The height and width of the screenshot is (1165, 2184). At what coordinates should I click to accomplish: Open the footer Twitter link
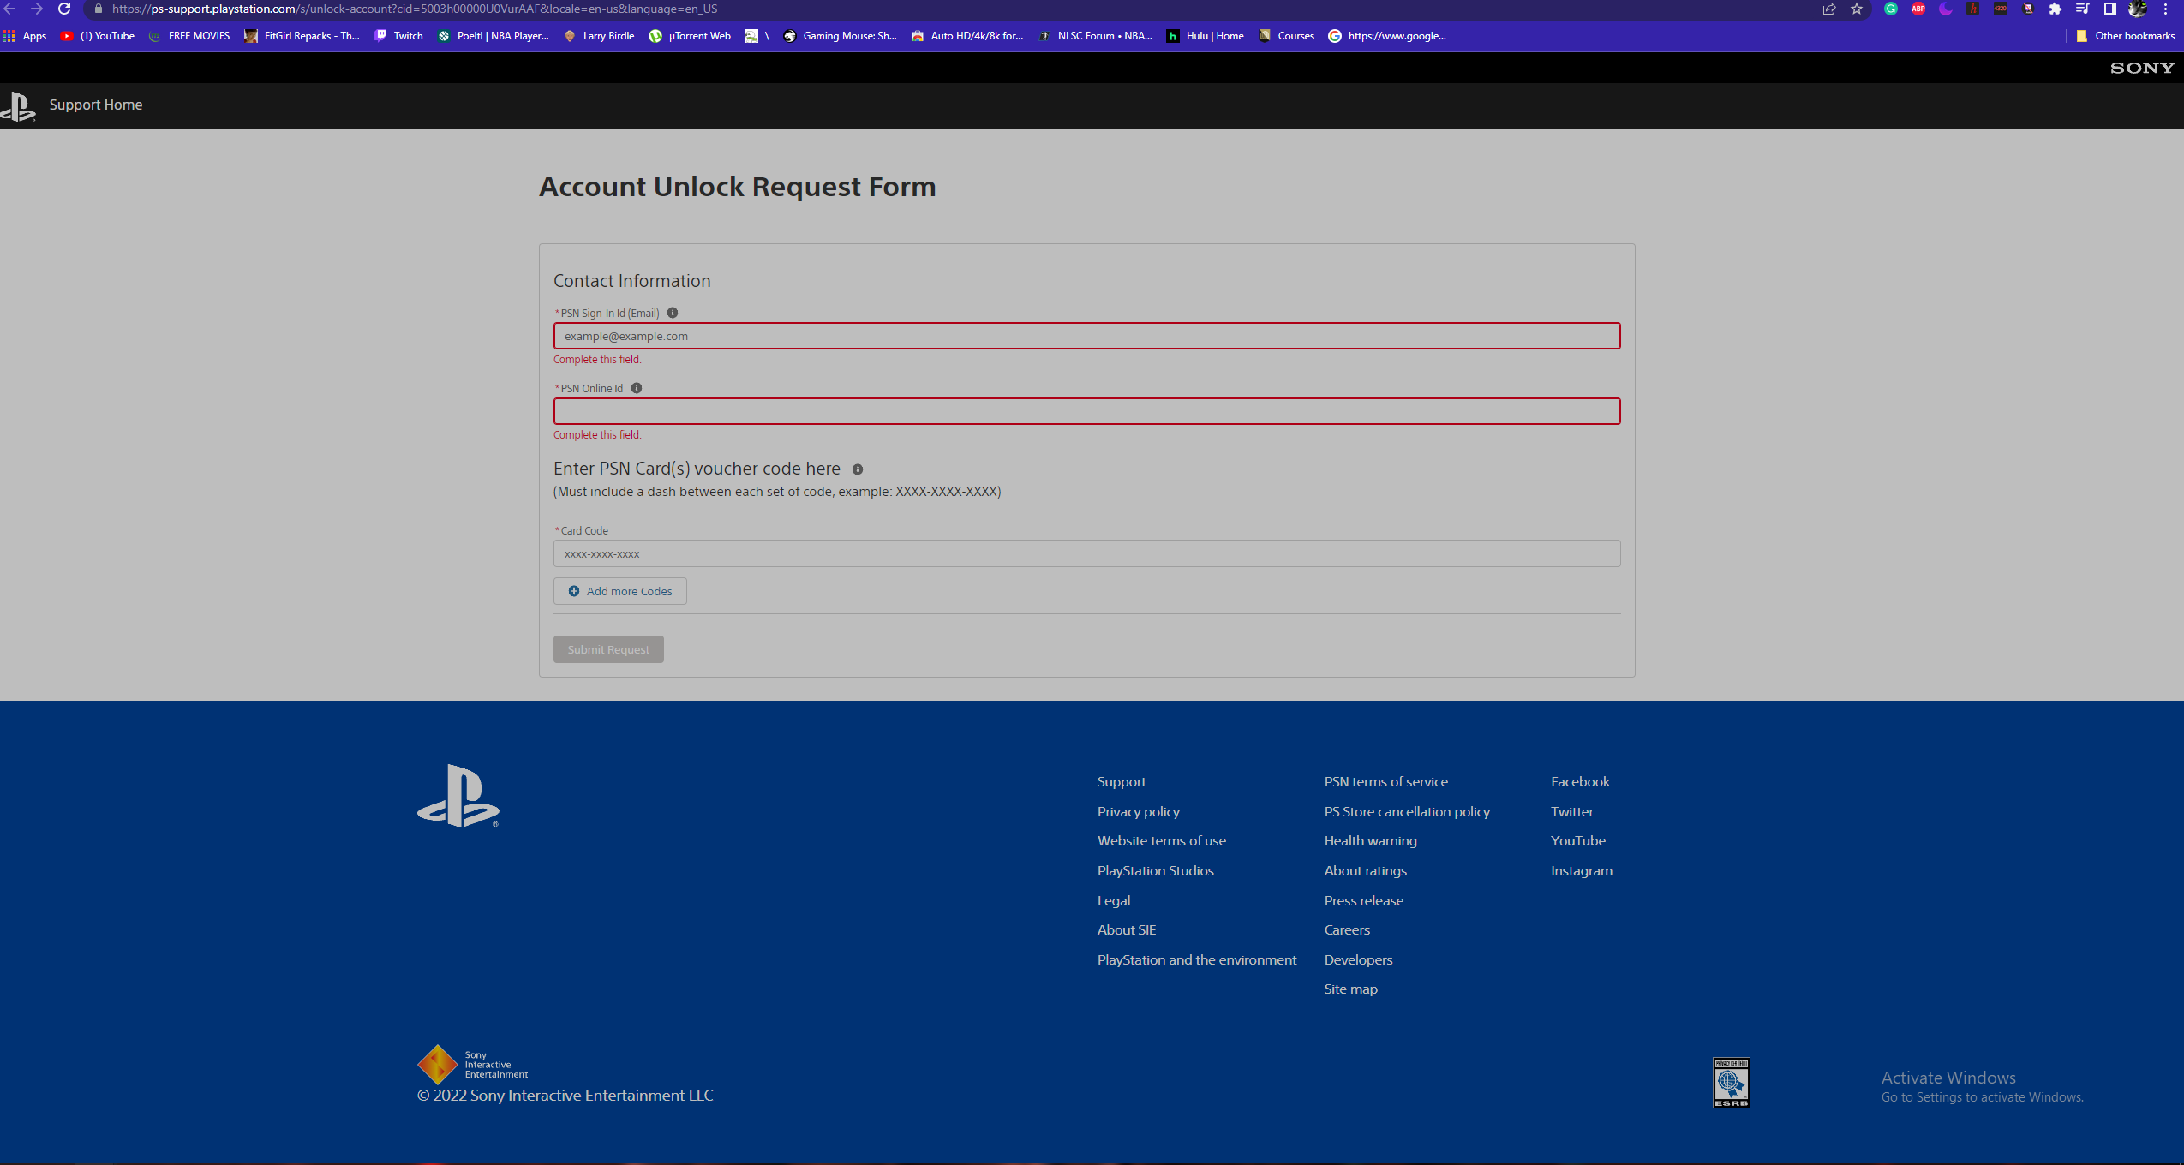1572,811
